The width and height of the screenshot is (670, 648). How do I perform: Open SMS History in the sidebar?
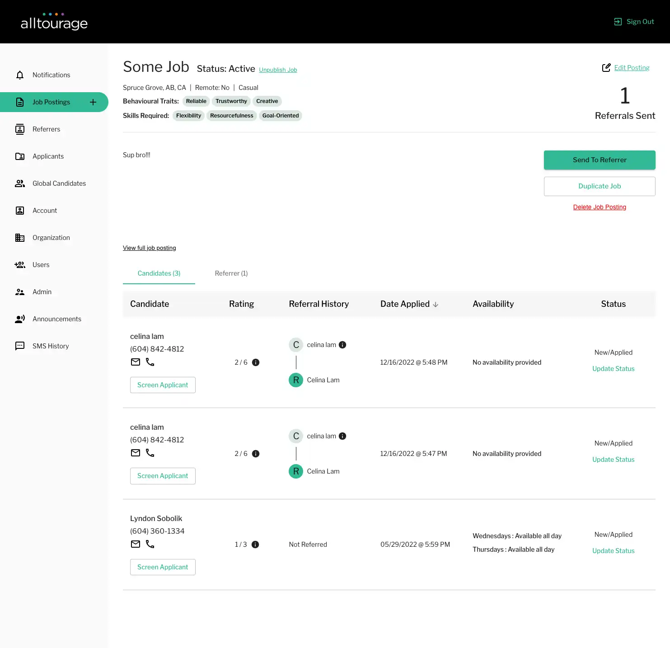point(51,346)
